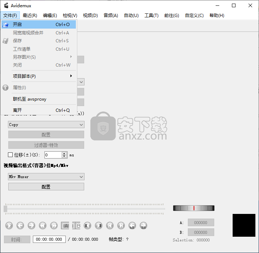This screenshot has height=253, width=259.
Task: Go to last frame button
Action: 121,225
